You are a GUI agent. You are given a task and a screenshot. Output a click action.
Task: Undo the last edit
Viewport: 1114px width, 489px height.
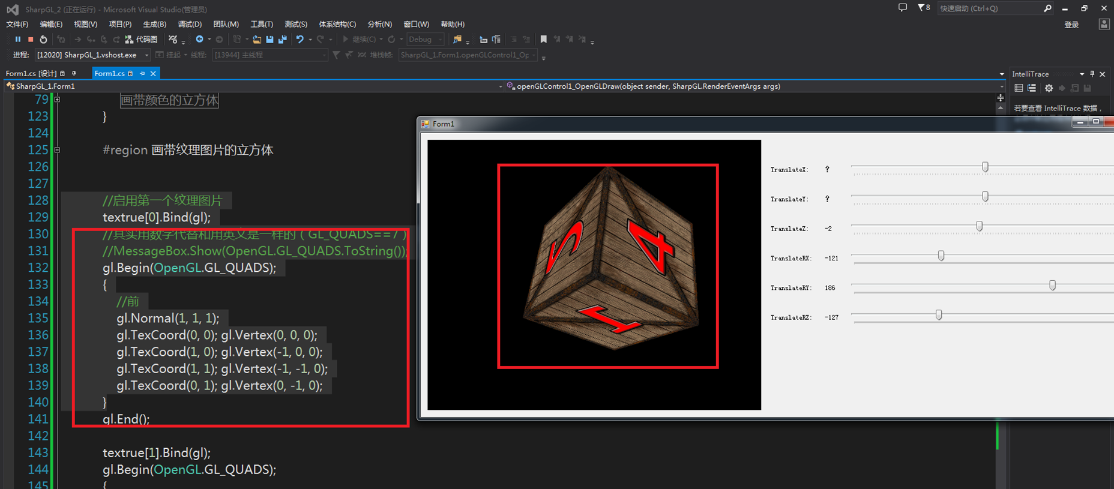(300, 40)
